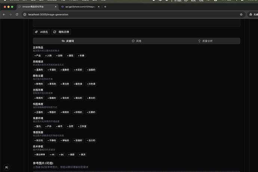
Task: Add the 鲜艳的 color chip
Action: (x=39, y=84)
